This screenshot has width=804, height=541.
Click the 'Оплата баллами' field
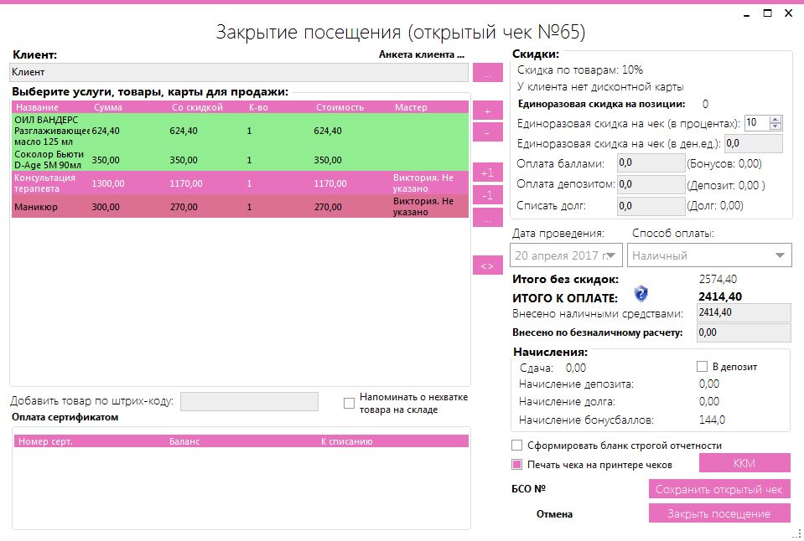[651, 163]
